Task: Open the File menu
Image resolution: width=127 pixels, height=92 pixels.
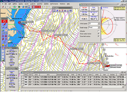Action: point(6,4)
